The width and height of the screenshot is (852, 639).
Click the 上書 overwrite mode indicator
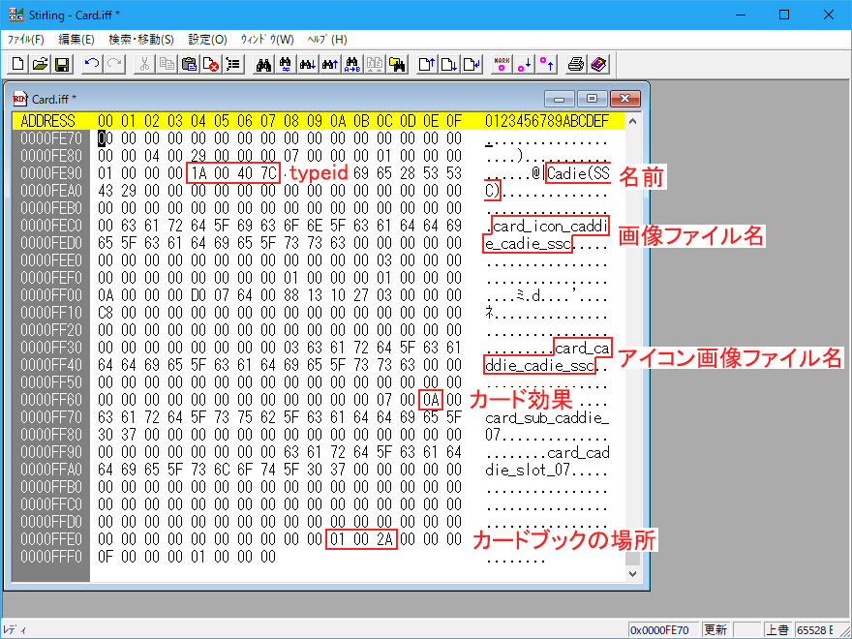[777, 629]
